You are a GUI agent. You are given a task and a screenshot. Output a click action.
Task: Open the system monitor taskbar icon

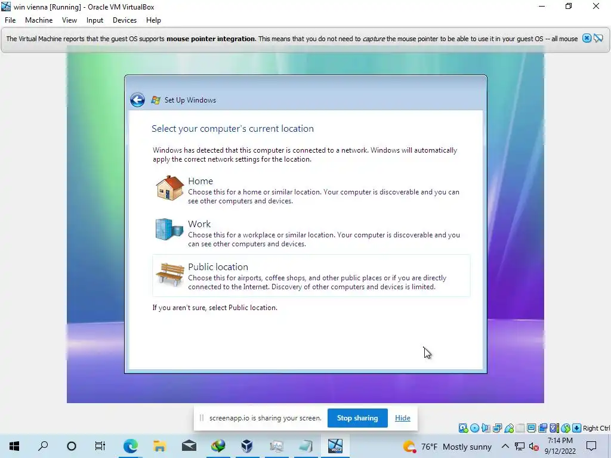click(x=277, y=446)
